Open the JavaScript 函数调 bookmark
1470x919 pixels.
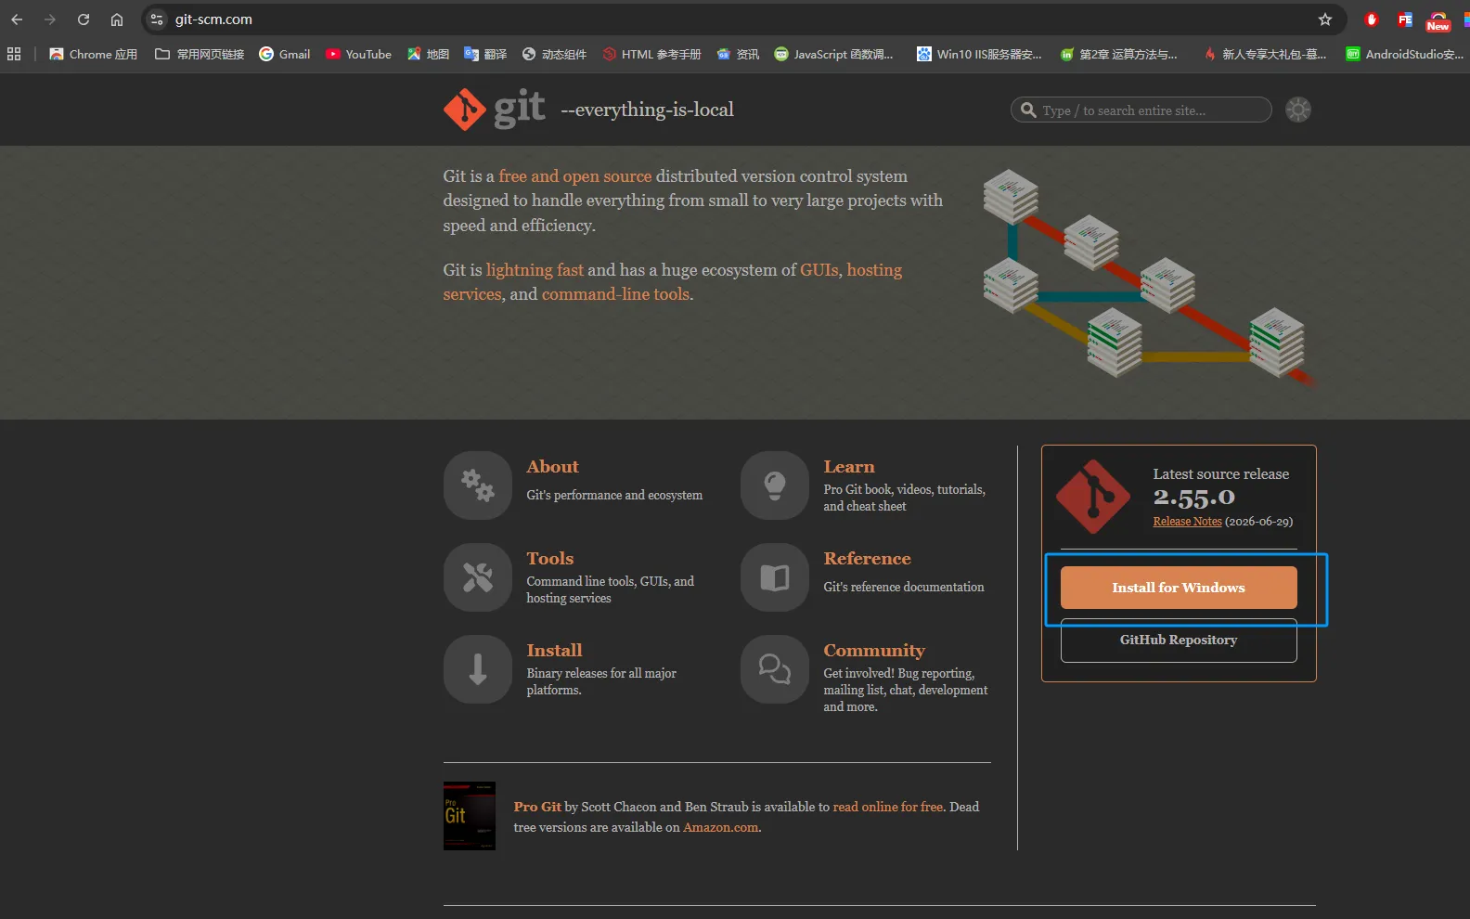click(833, 54)
